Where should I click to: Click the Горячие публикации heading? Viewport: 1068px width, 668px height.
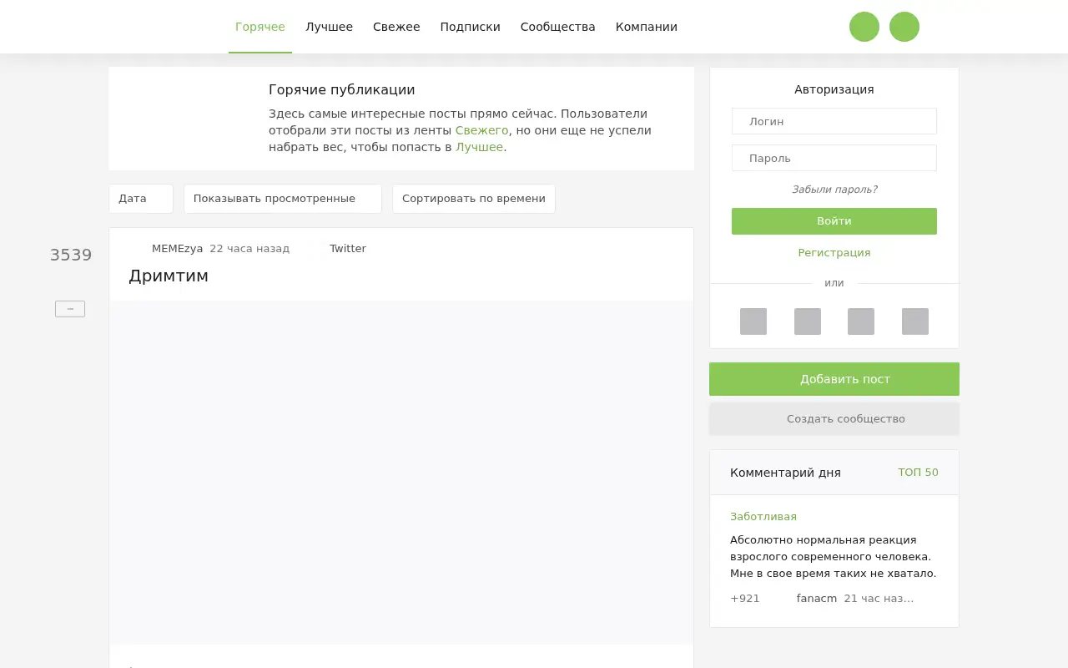tap(342, 90)
